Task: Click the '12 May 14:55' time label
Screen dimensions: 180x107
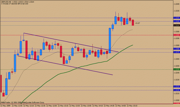Action: (121, 106)
